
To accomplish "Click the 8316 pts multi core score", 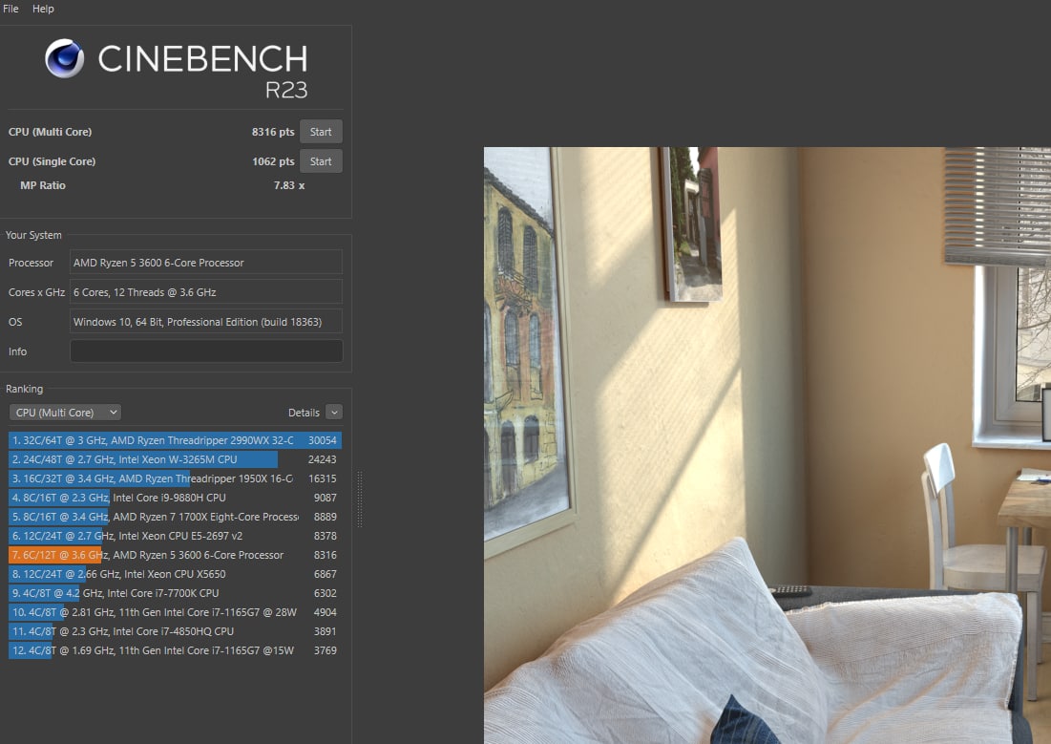I will [273, 132].
